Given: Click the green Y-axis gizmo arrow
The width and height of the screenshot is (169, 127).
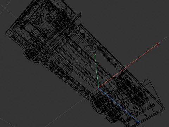Looking at the screenshot, I should point(96,71).
